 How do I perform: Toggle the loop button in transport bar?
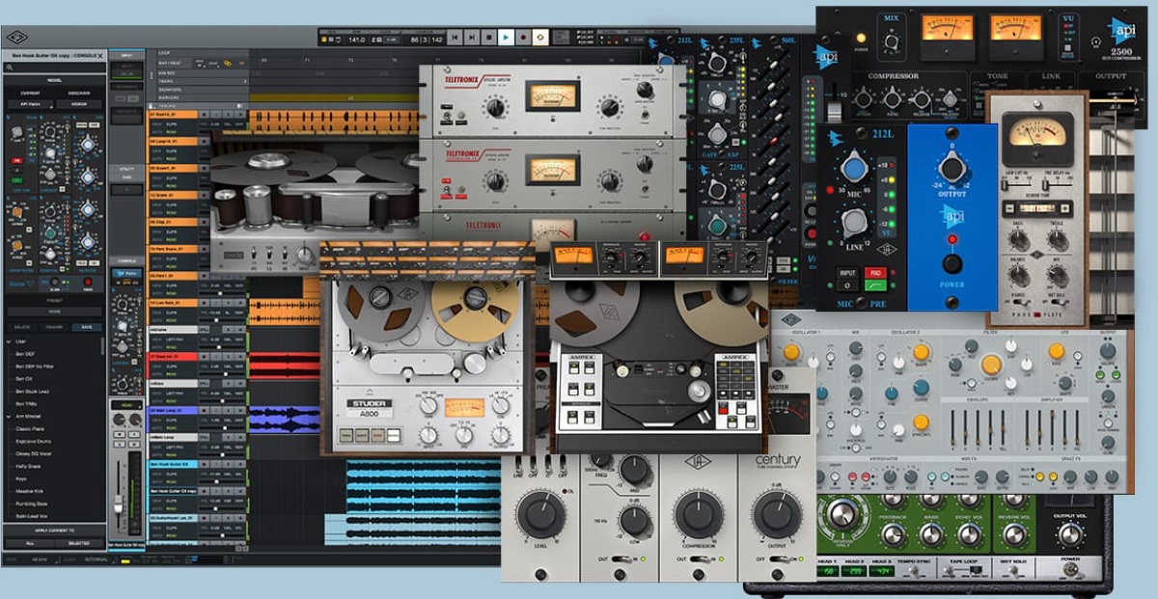(x=540, y=37)
